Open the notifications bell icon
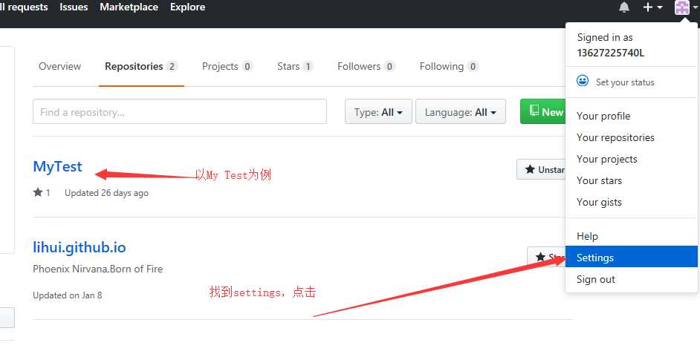The height and width of the screenshot is (360, 700). [623, 7]
